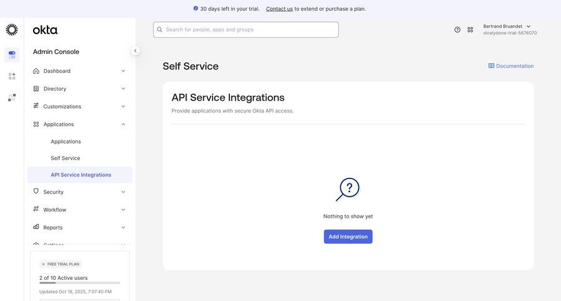Screen dimensions: 561x301
Task: Expand the Reports menu chevron
Action: [123, 228]
